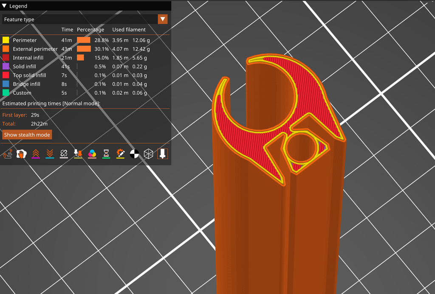Toggle Custom G-codes gear-pencil icon
The image size is (435, 294).
click(x=120, y=154)
